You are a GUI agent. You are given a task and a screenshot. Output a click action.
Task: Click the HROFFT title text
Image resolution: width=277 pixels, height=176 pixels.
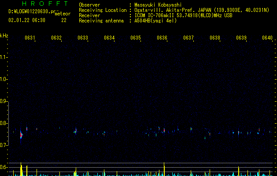(45, 4)
